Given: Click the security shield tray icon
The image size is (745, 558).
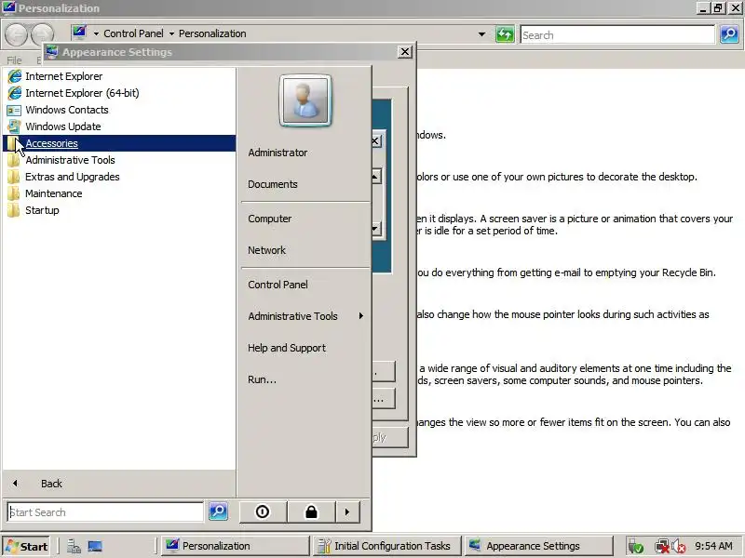Looking at the screenshot, I should pos(636,547).
